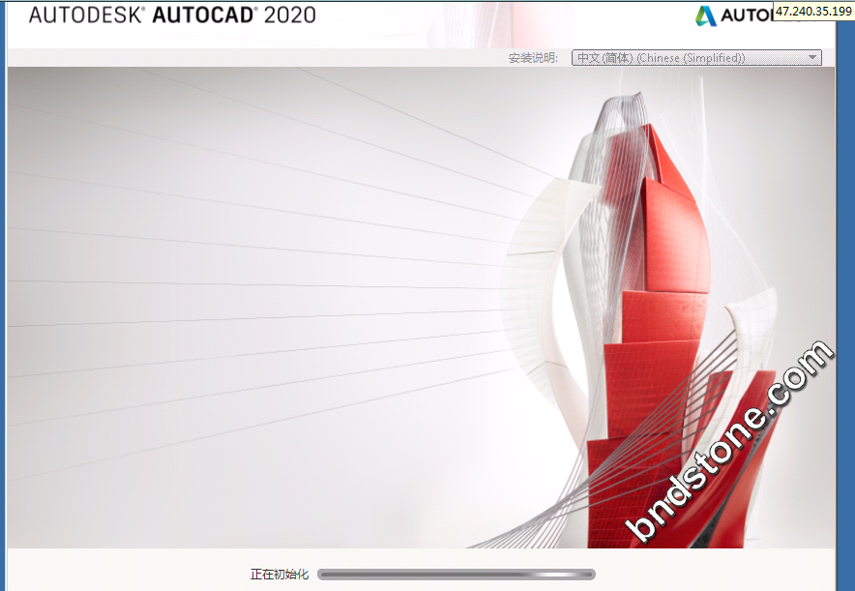Select the 中文(简体) Chinese Simplified field text
Image resolution: width=855 pixels, height=591 pixels.
click(x=661, y=58)
